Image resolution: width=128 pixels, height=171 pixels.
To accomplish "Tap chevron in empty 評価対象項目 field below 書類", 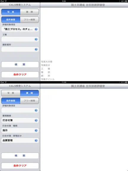I will tap(36, 110).
